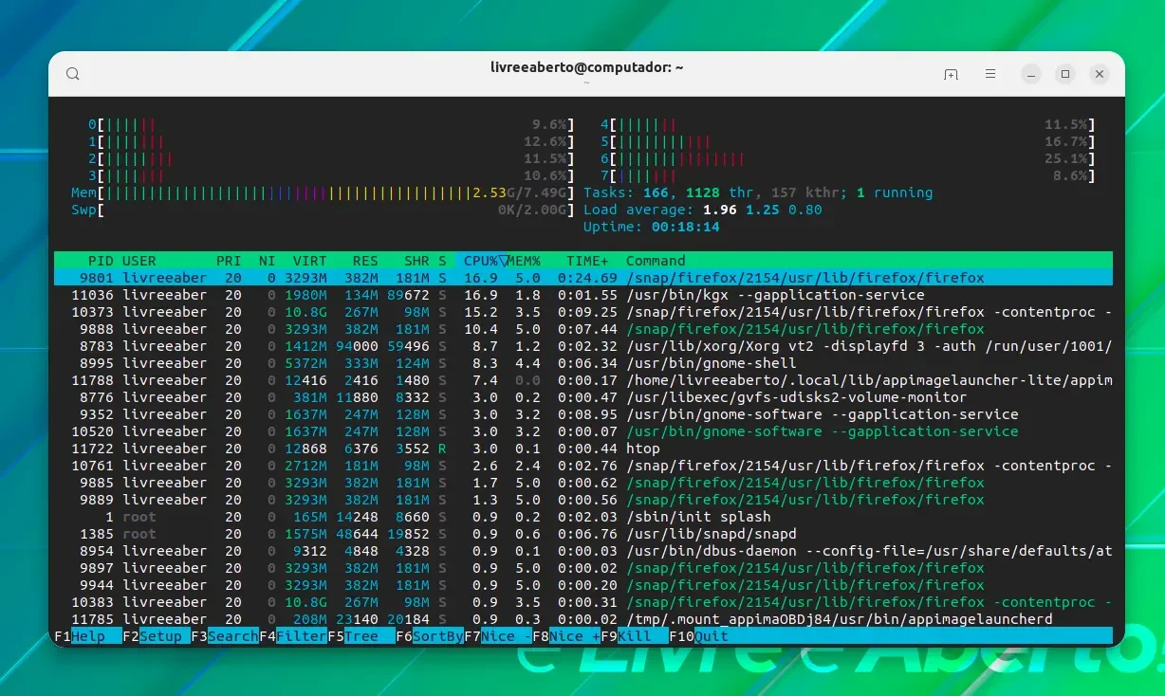Maximize the terminal window
Screen dimensions: 1165x696
(x=1065, y=74)
